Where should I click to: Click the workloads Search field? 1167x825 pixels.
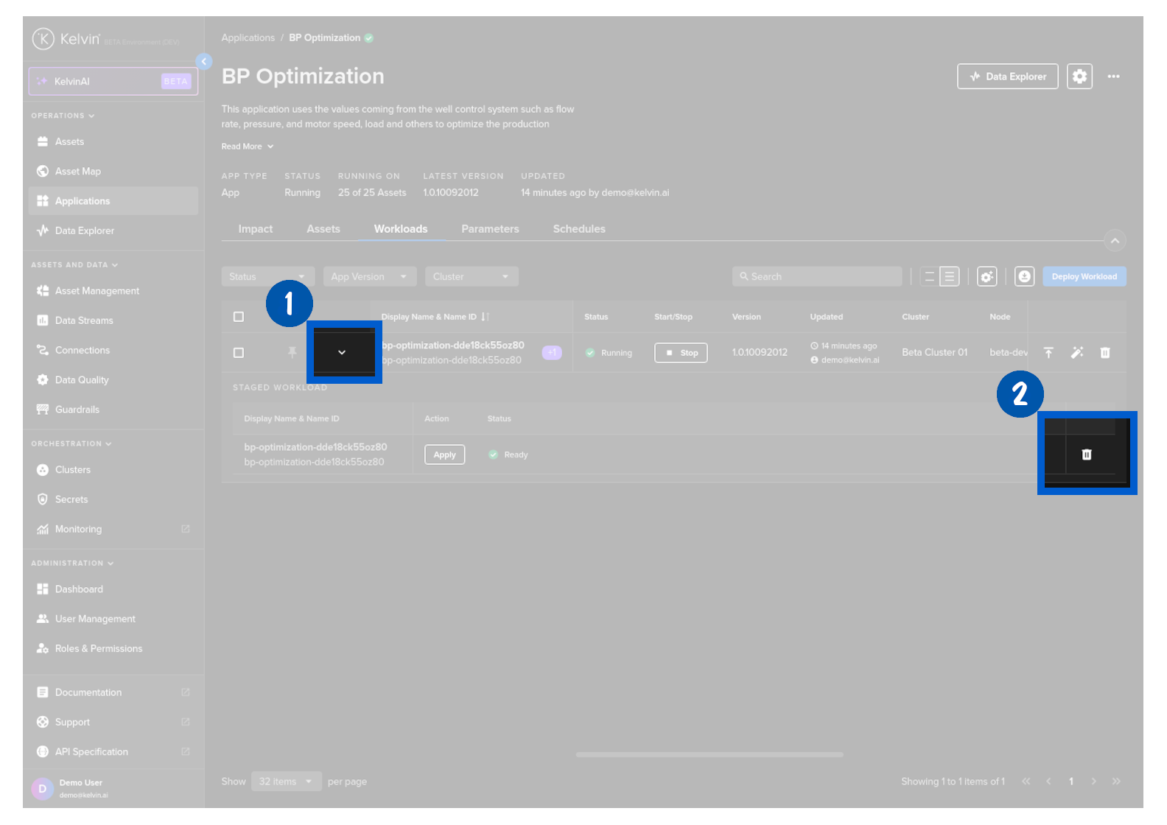pyautogui.click(x=817, y=277)
